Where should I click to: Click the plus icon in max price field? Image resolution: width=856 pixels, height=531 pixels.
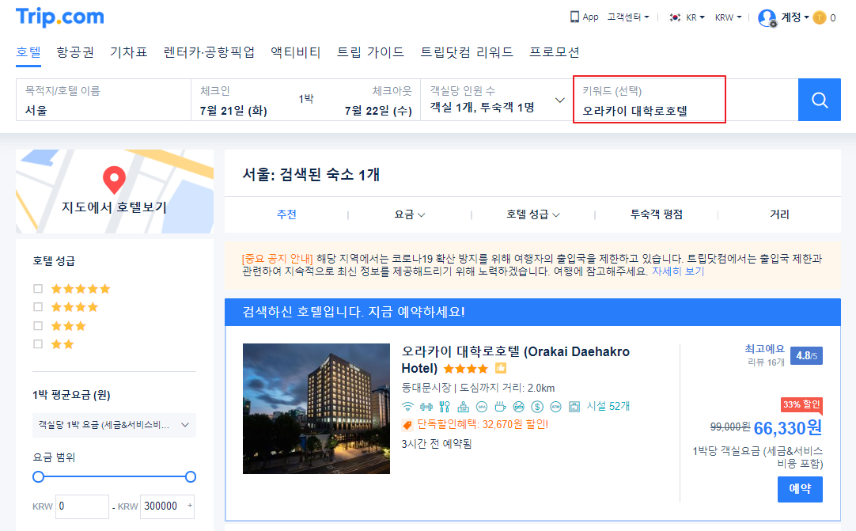coord(190,506)
